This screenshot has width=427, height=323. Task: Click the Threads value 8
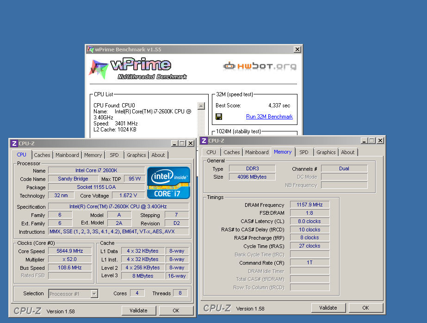click(x=180, y=293)
